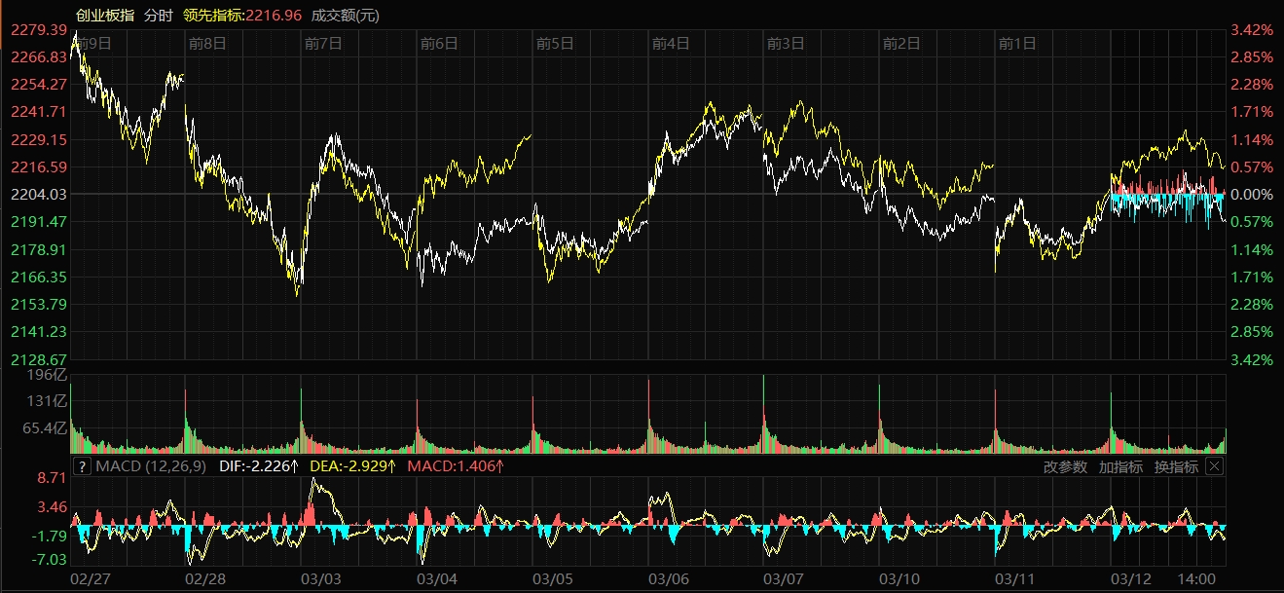Select the 前7日 day marker
Screen dimensions: 1284x593
(323, 43)
